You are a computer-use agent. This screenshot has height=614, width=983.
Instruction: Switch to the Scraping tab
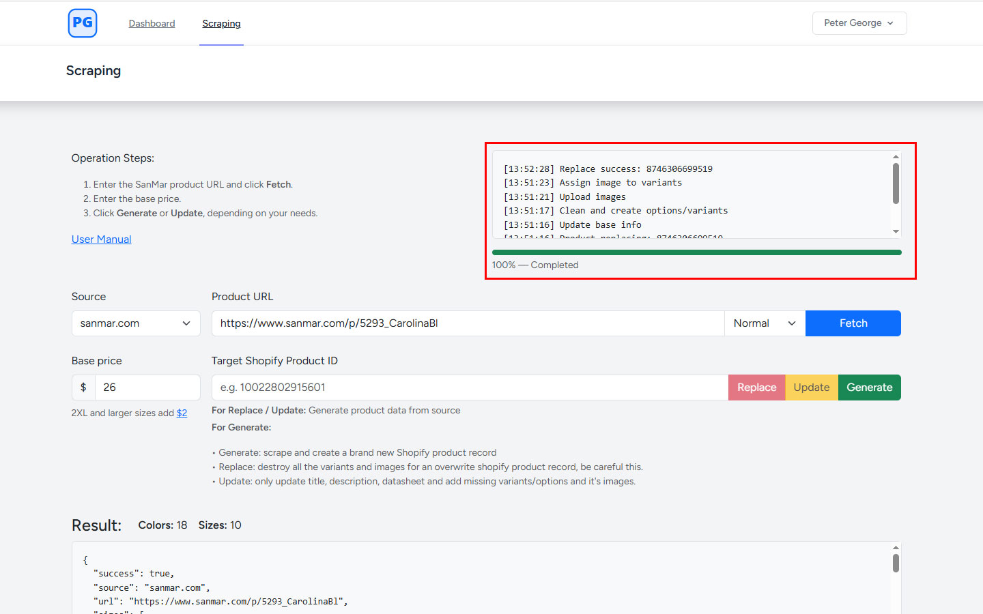pos(221,23)
